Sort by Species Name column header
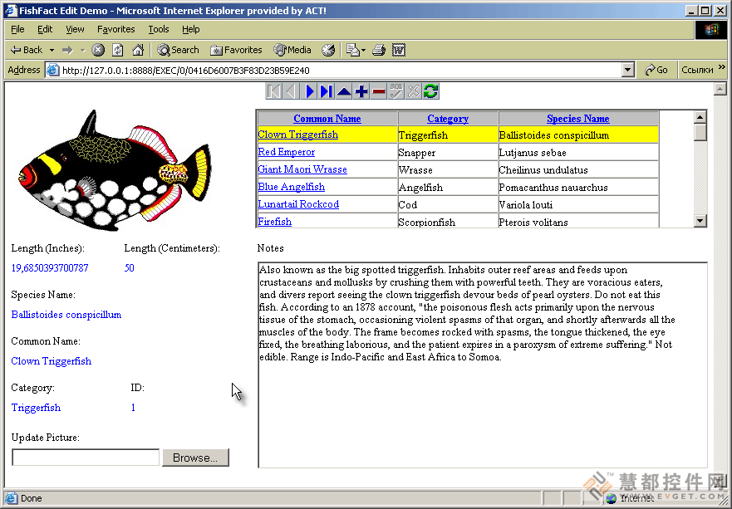The image size is (732, 509). (578, 119)
